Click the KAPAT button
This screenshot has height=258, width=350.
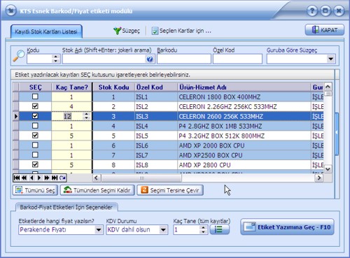(x=325, y=30)
